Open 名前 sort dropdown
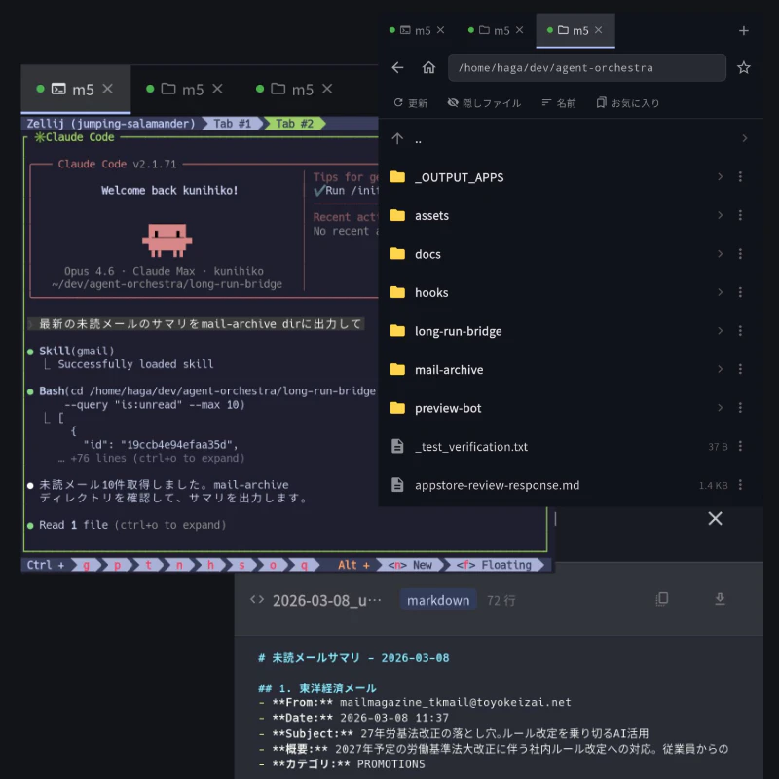 [558, 103]
